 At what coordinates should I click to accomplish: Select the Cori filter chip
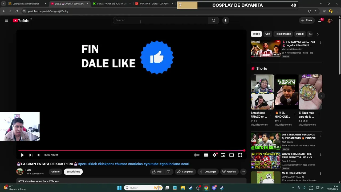(268, 34)
